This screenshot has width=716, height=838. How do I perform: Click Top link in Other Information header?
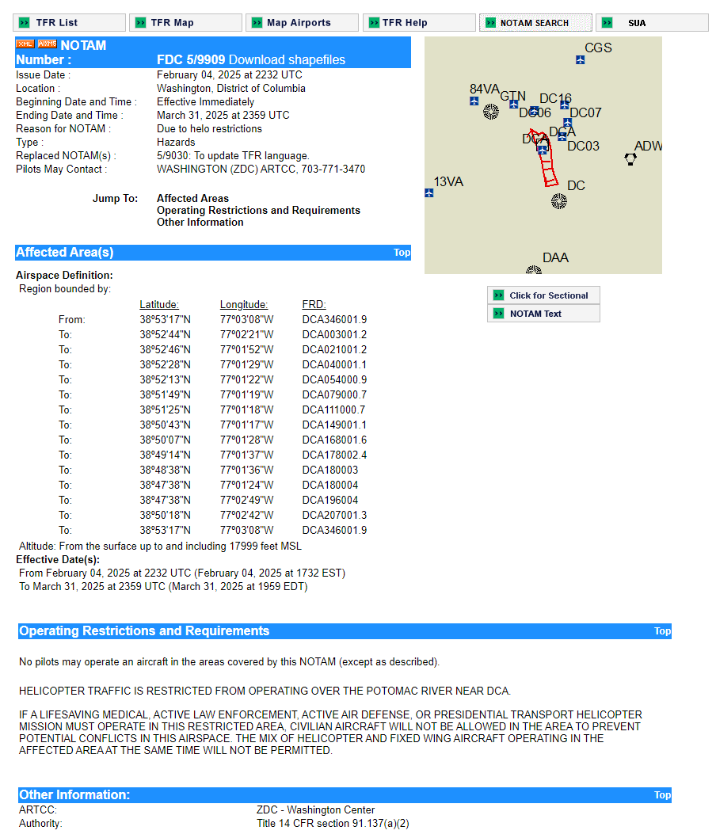pyautogui.click(x=663, y=794)
